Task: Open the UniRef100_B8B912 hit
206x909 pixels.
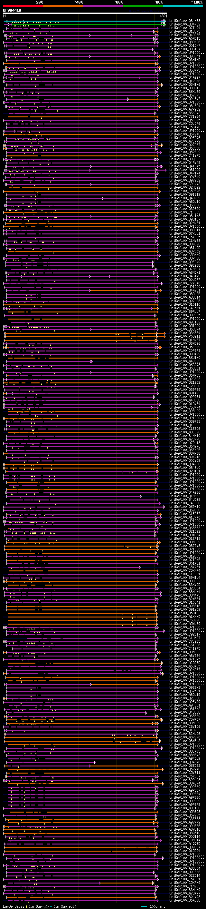Action: click(x=185, y=88)
